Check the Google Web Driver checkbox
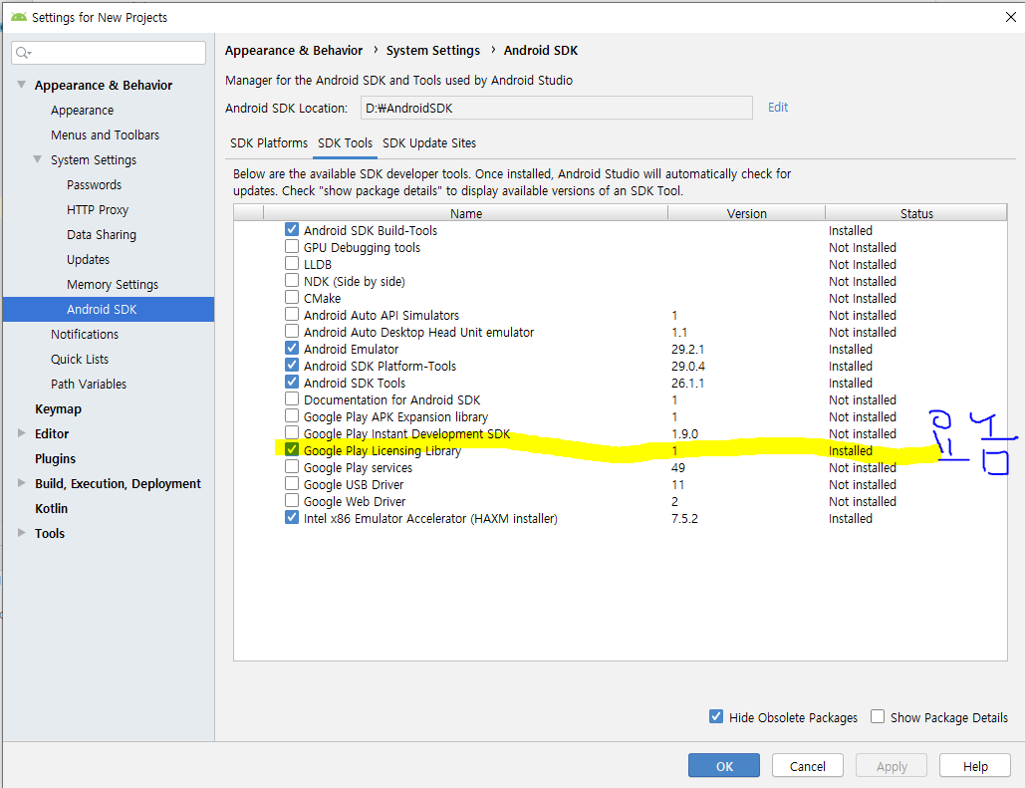Viewport: 1025px width, 788px height. (x=292, y=501)
